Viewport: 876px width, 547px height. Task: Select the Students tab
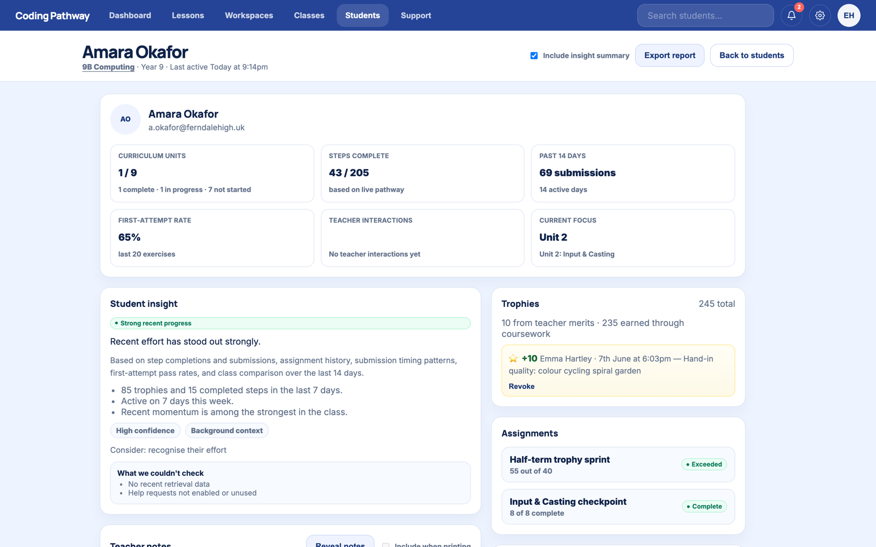coord(362,15)
